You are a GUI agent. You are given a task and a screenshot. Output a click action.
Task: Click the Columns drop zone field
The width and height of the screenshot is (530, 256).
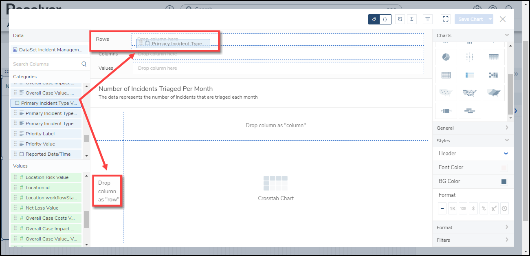pyautogui.click(x=278, y=54)
